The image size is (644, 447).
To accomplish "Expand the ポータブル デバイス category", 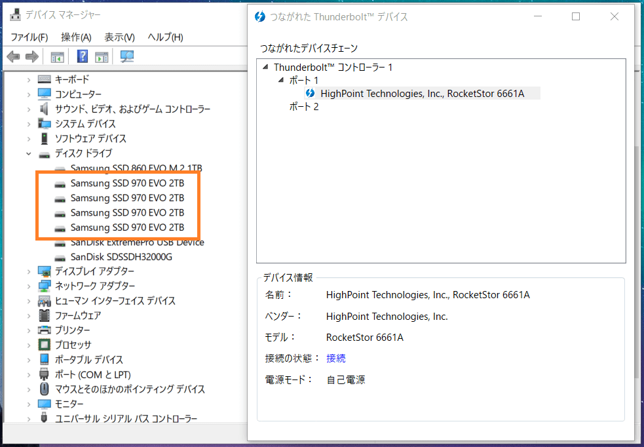I will click(x=29, y=360).
